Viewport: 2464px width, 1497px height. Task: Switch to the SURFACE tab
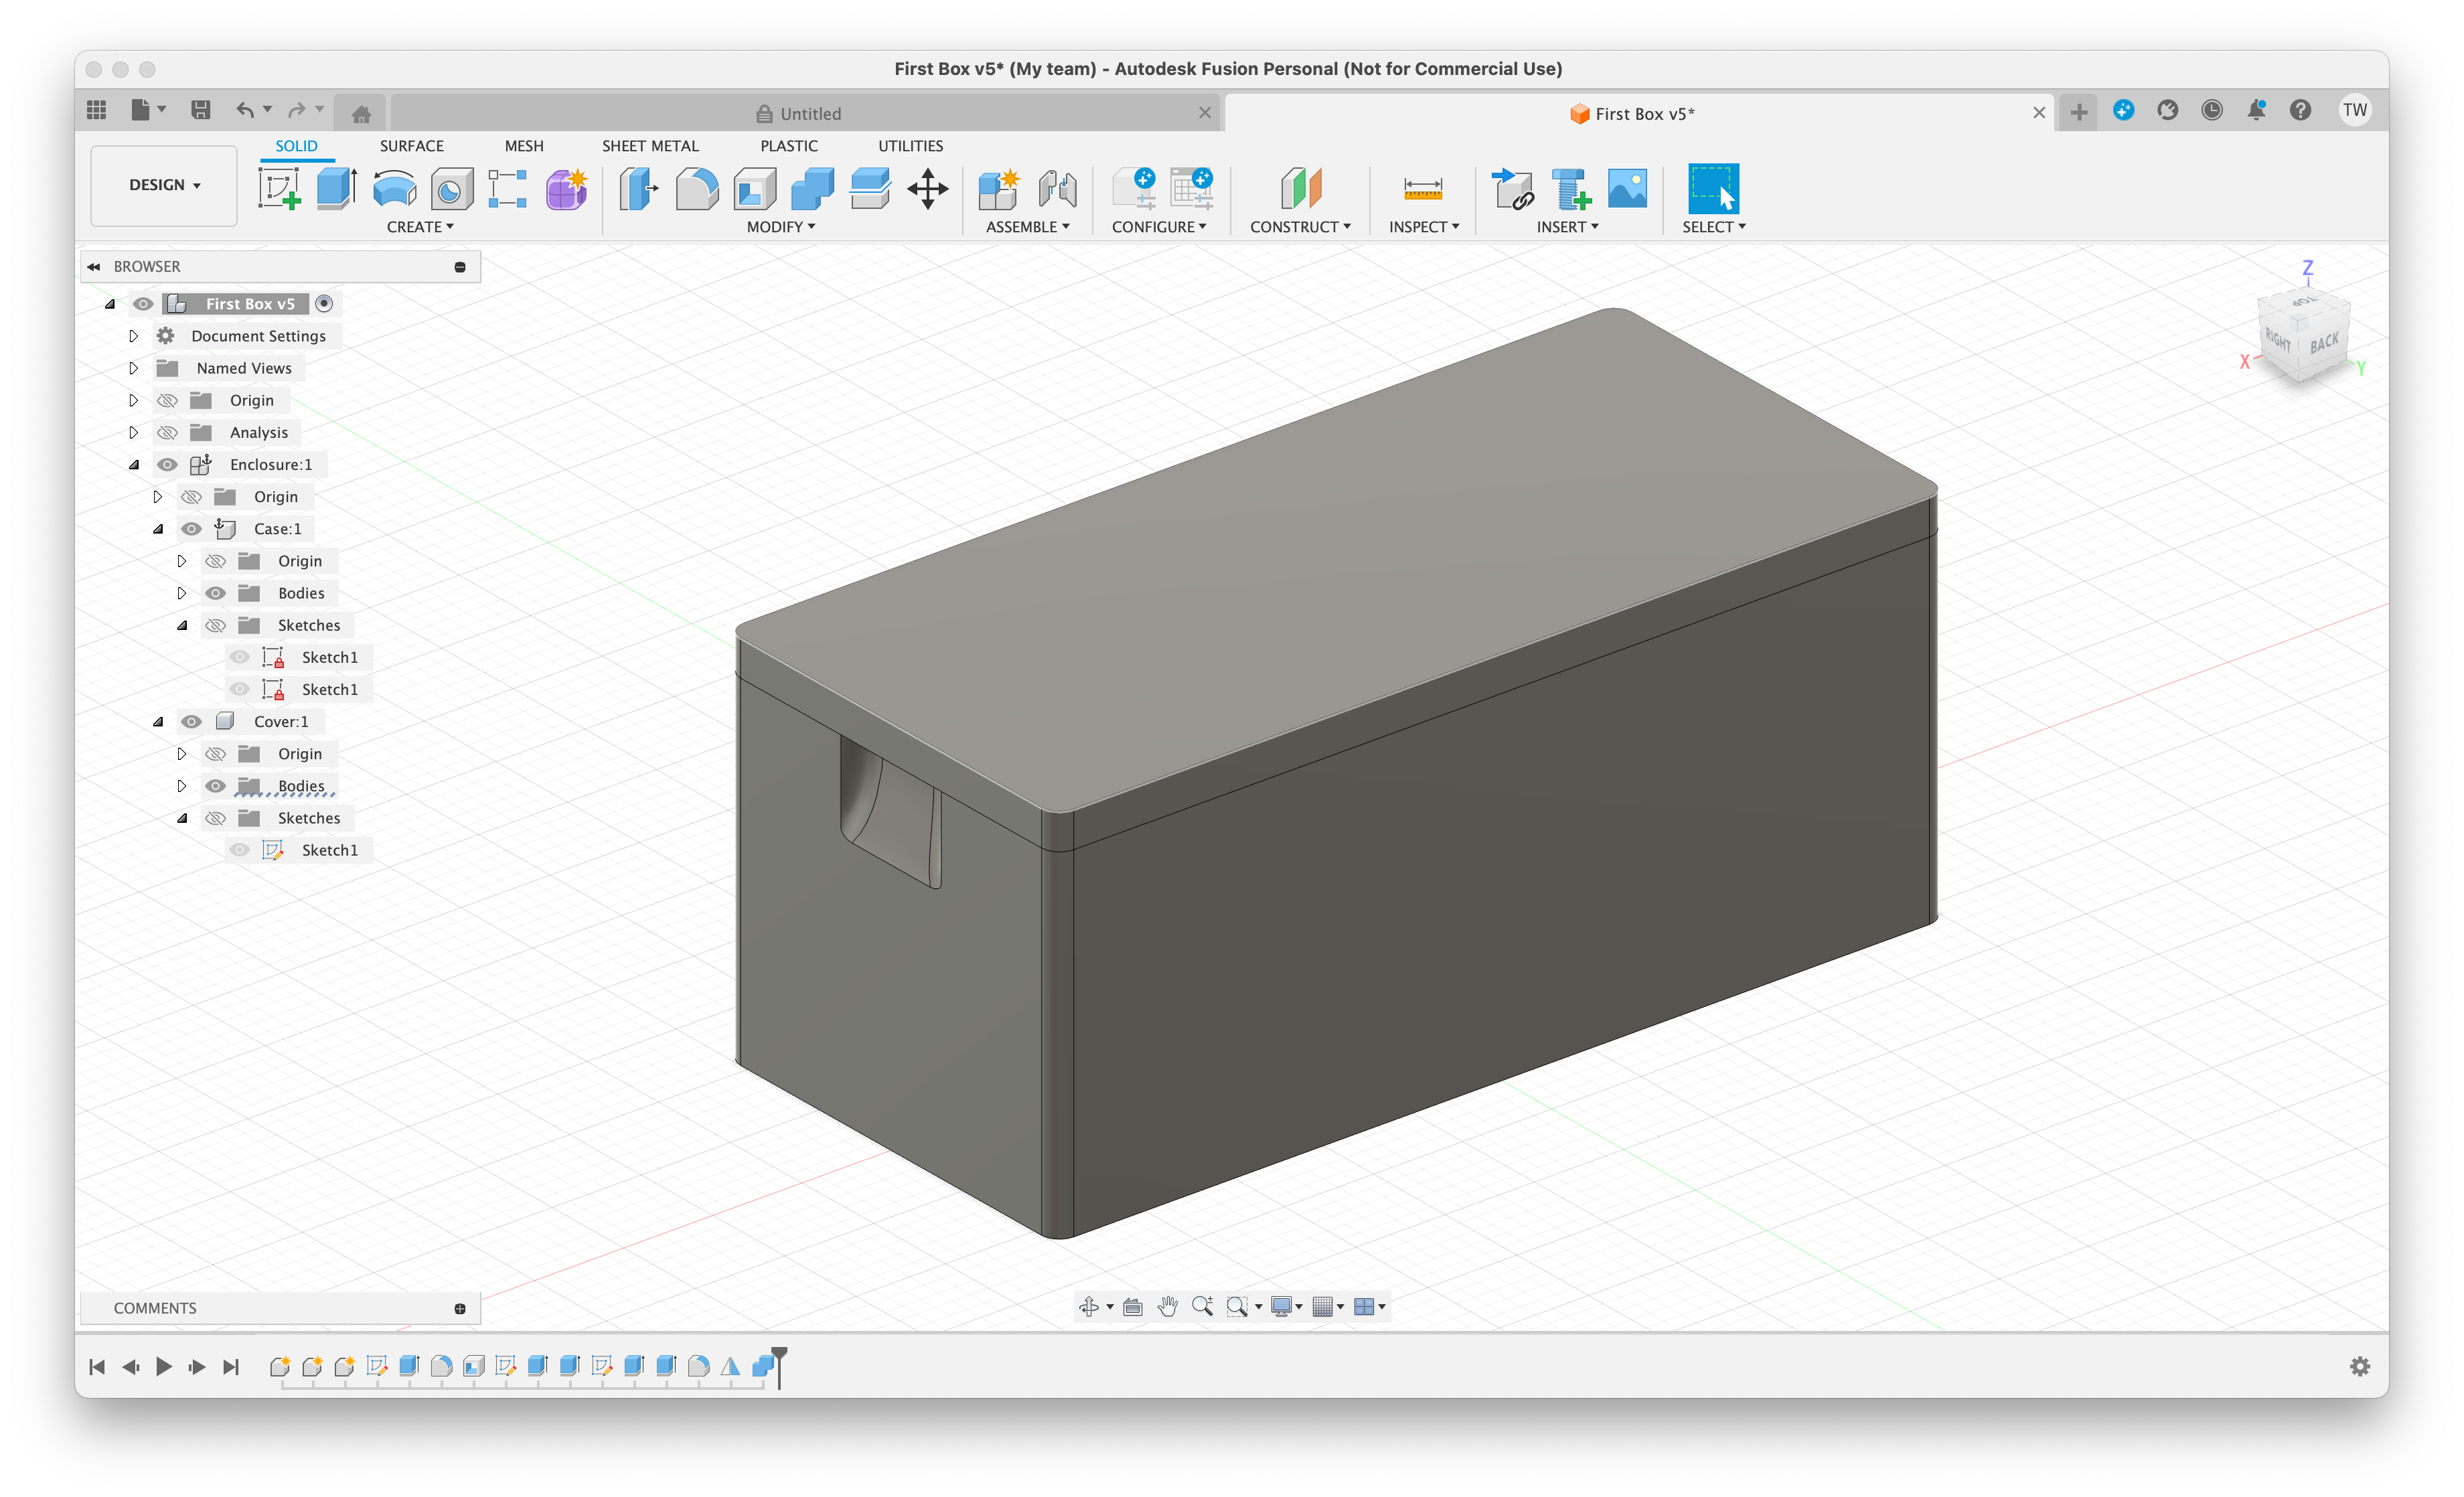click(x=411, y=146)
